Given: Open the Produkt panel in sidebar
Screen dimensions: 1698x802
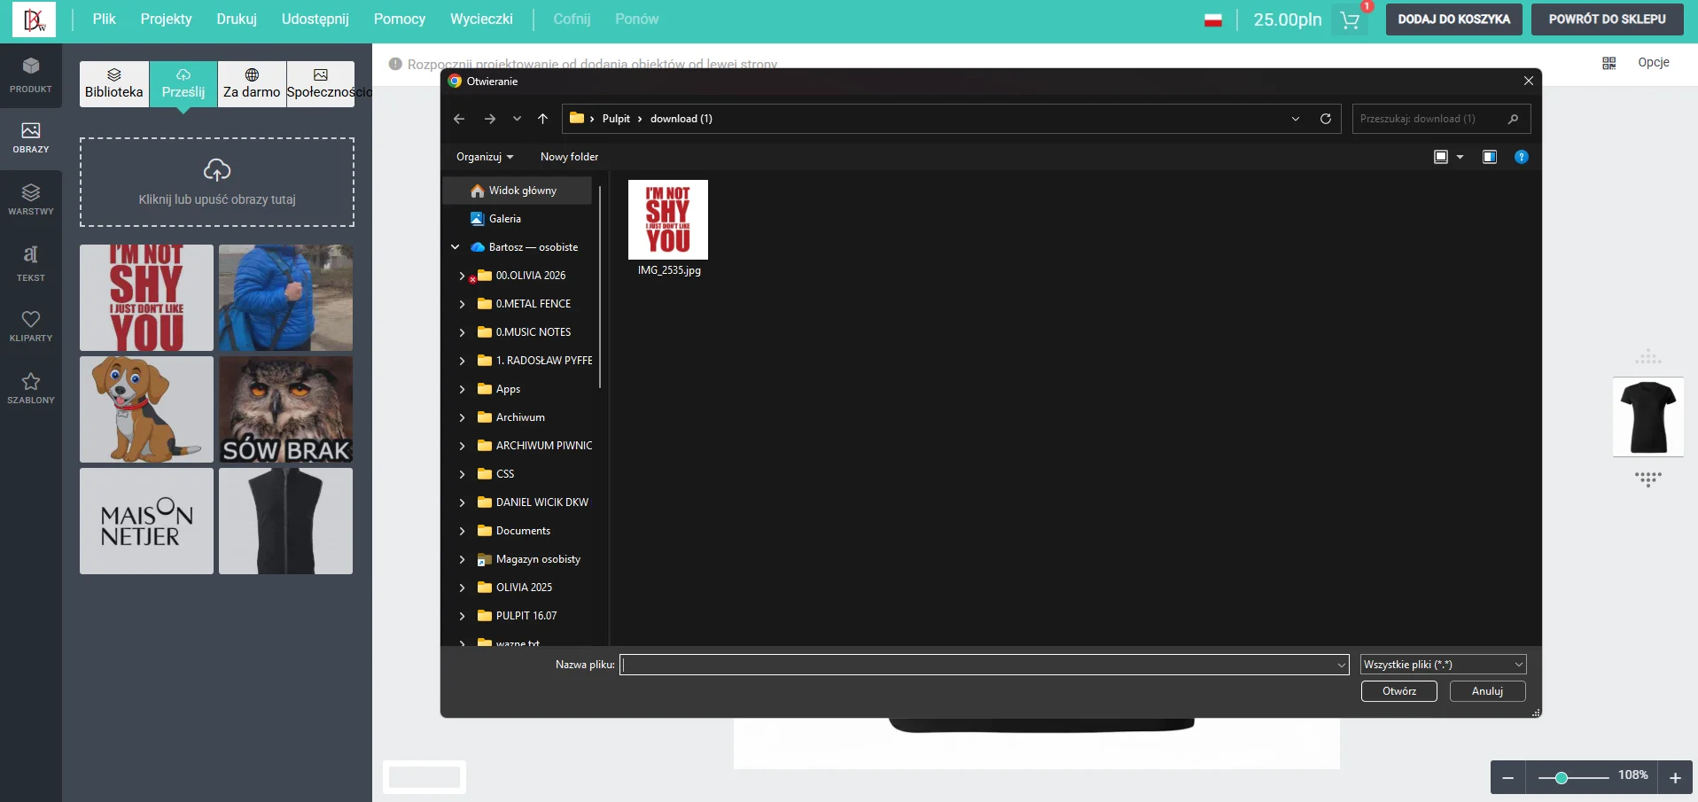Looking at the screenshot, I should [x=31, y=75].
